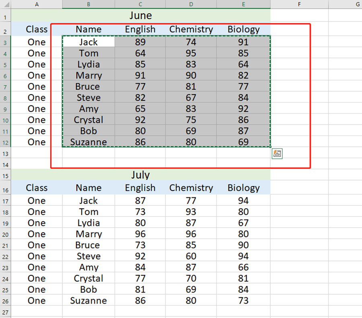Screen dimensions: 362x318
Task: Click the Jack cell in row 3
Action: coord(88,41)
